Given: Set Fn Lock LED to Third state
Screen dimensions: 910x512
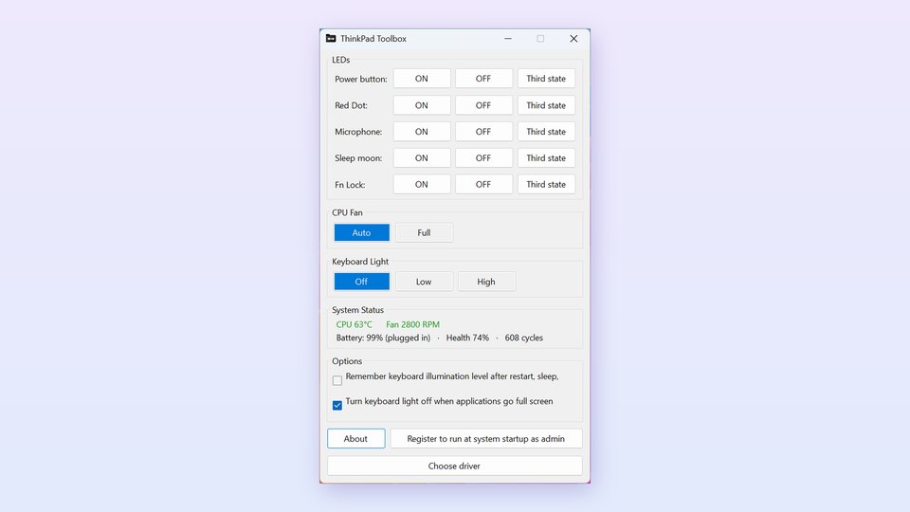Looking at the screenshot, I should (x=546, y=184).
